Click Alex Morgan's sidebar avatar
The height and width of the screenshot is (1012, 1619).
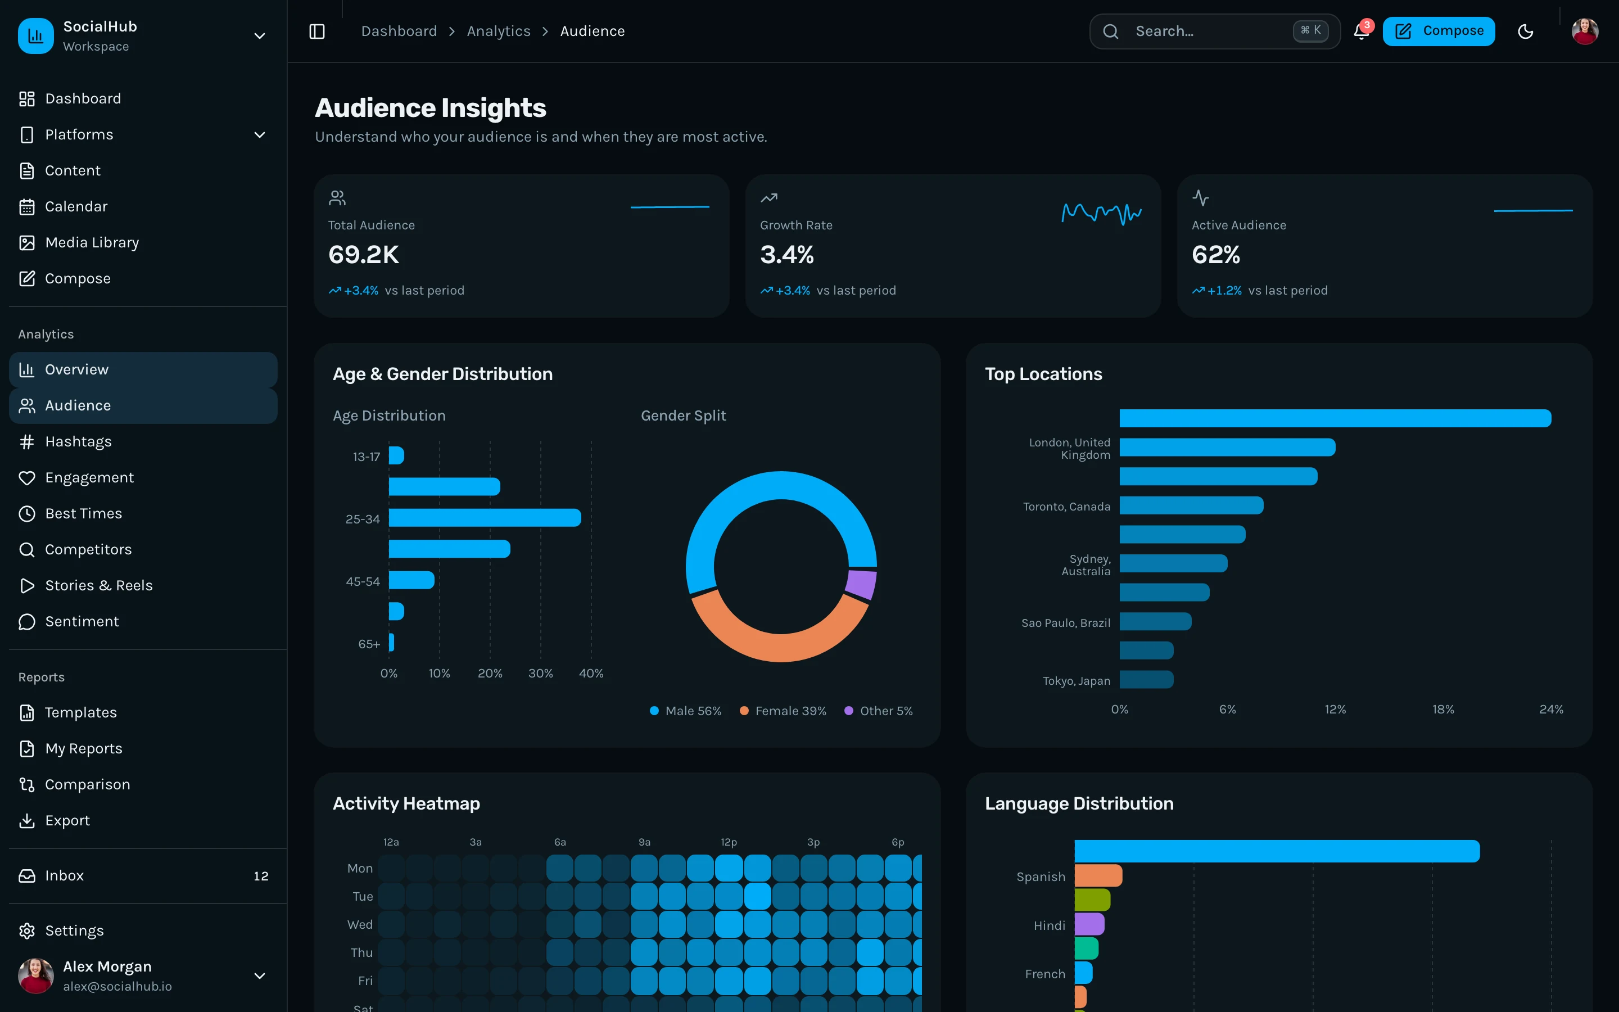pyautogui.click(x=35, y=976)
